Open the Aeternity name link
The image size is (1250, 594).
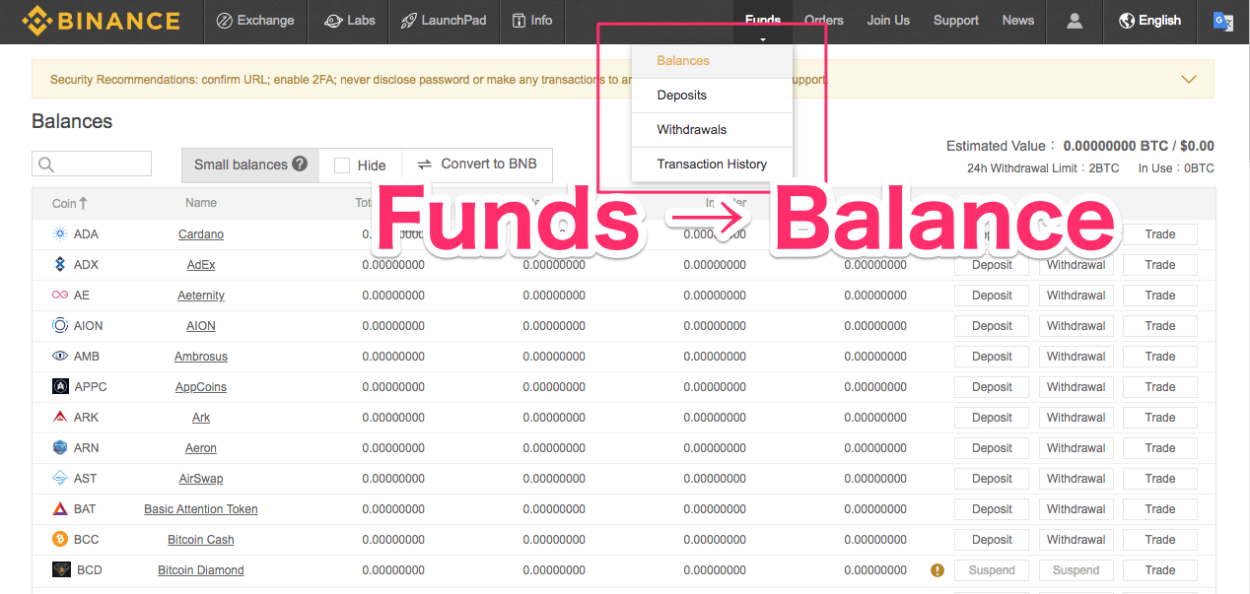201,296
